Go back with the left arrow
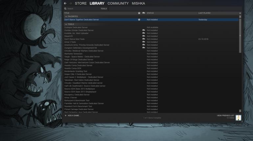The width and height of the screenshot is (253, 141). [65, 3]
